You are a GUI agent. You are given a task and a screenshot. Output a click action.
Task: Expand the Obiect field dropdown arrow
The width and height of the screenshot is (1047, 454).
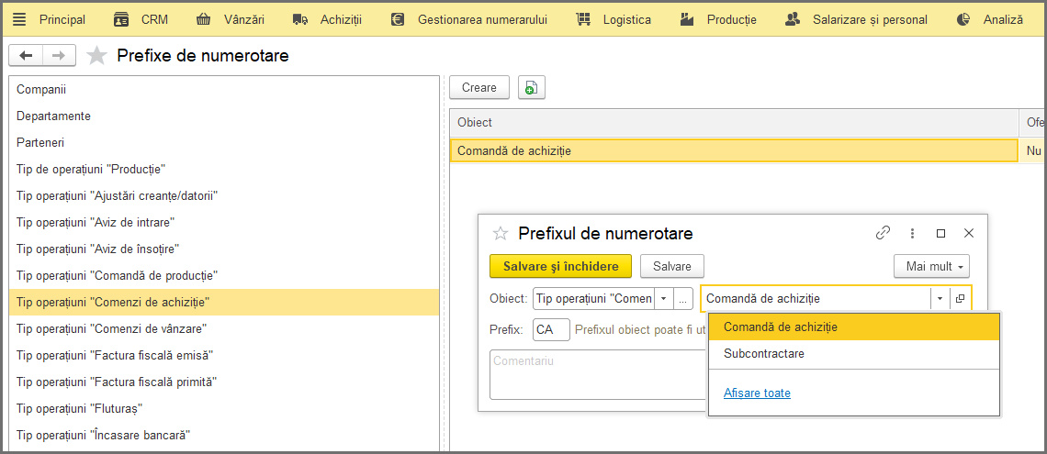[663, 299]
